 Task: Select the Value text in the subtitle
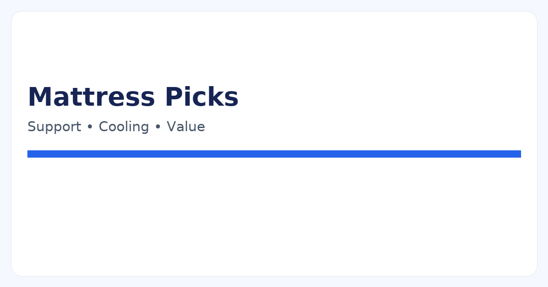(185, 127)
